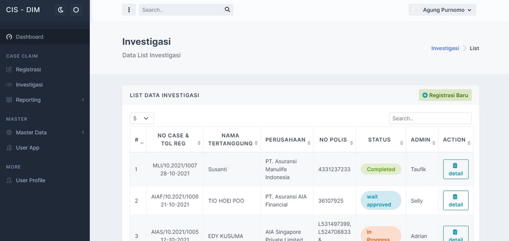Open Dashboard in the sidebar
This screenshot has height=241, width=509.
[45, 37]
